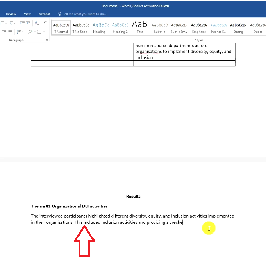Open the numbering list dropdown arrow
Image resolution: width=266 pixels, height=277 pixels.
[6, 23]
